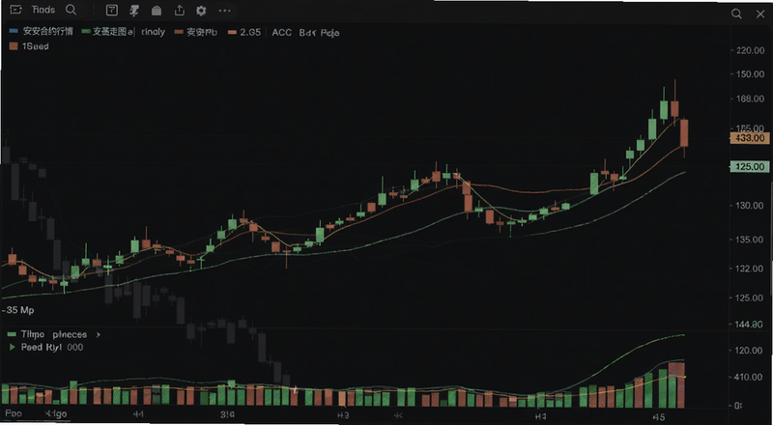Open the panel icon left of Tiads
The image size is (773, 425).
[x=15, y=10]
